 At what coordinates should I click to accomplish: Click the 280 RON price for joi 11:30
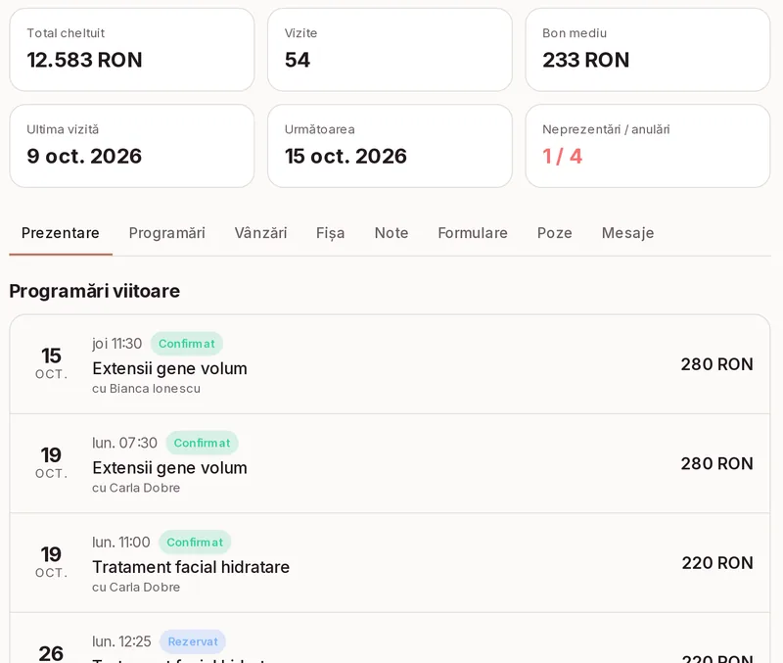coord(717,364)
